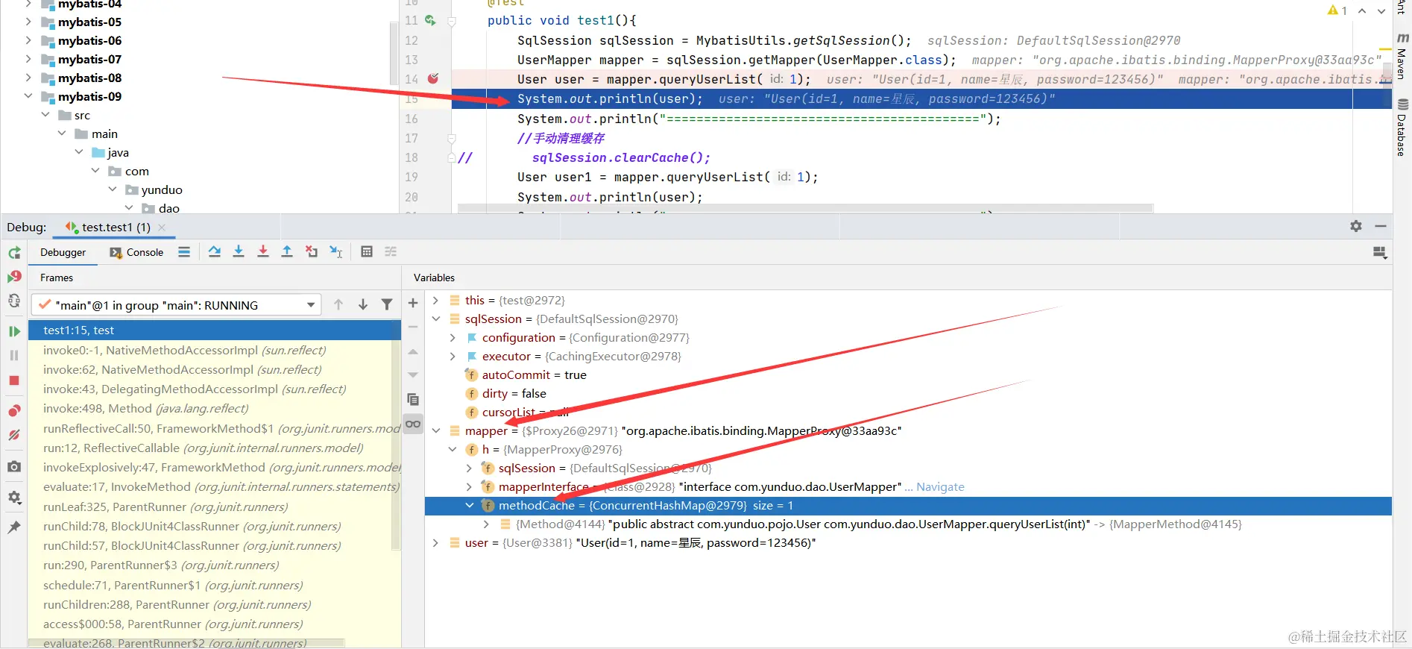Viewport: 1412px width, 649px height.
Task: Open Evaluate Expression calculator icon
Action: (x=367, y=252)
